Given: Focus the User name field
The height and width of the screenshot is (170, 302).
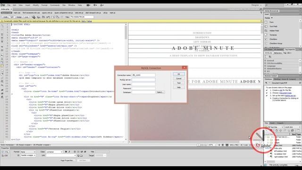Looking at the screenshot, I should pos(143,84).
